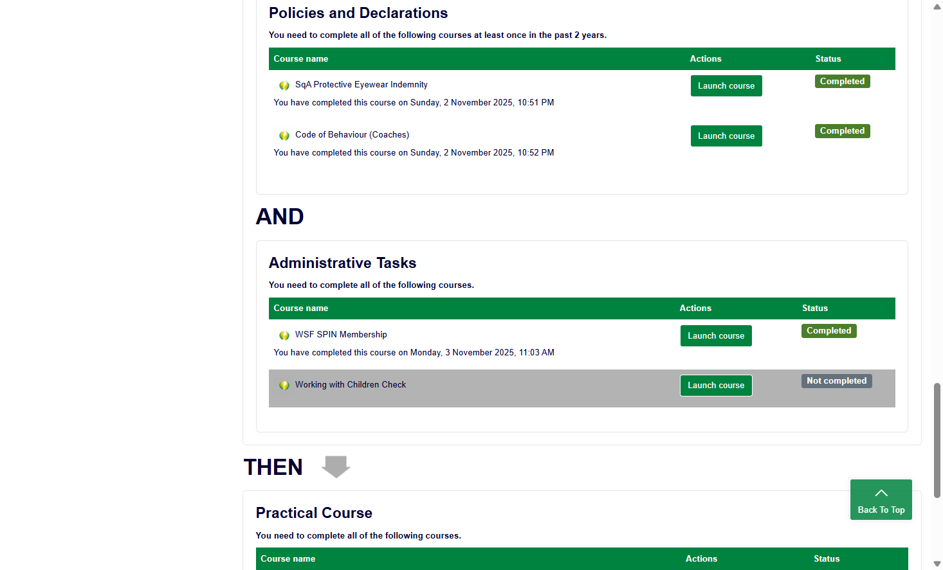Click the WSF SPIN Membership course icon
Viewport: 943px width, 570px height.
(x=284, y=335)
